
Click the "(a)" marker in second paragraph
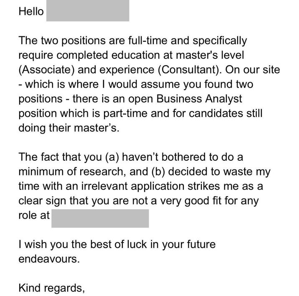[98, 157]
